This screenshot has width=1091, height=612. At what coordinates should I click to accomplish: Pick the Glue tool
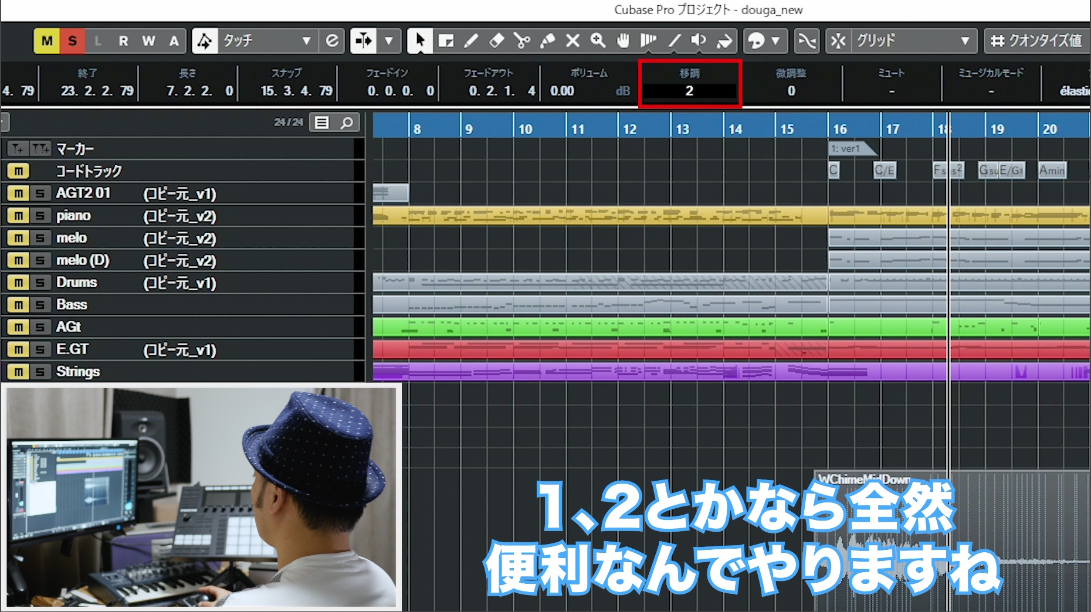pos(547,40)
